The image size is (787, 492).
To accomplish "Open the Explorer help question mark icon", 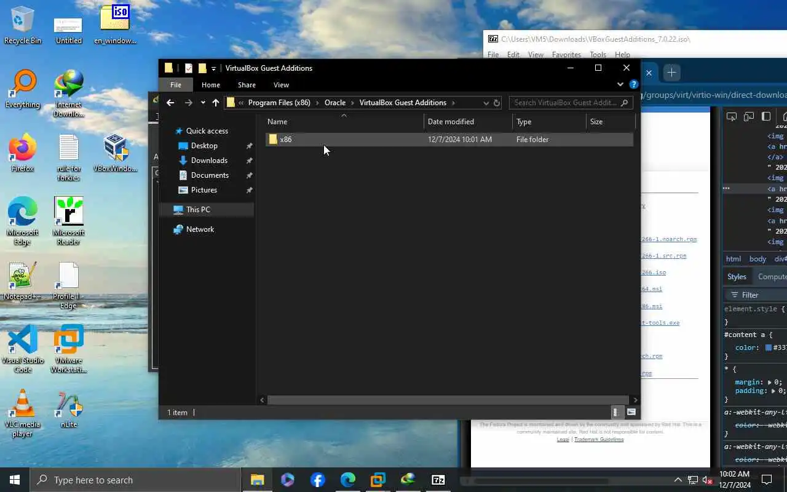I will [x=633, y=84].
